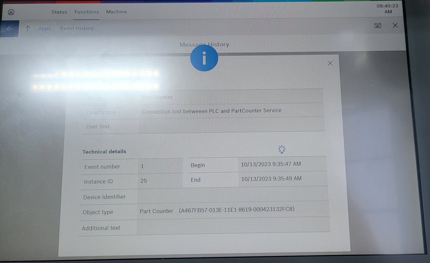Viewport: 430px width, 263px height.
Task: Click the blue information icon
Action: (204, 58)
